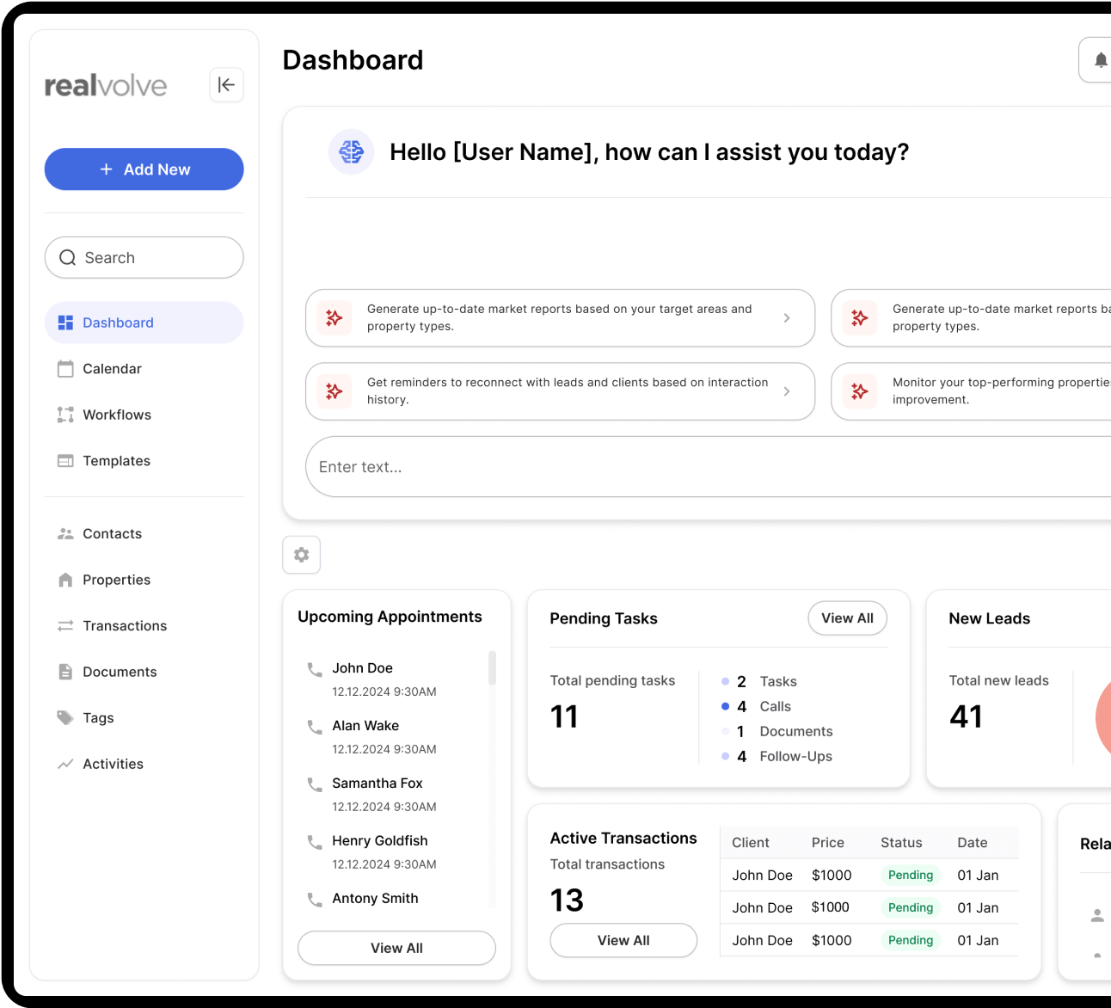This screenshot has height=1008, width=1111.
Task: Click the Properties house icon
Action: (x=65, y=580)
